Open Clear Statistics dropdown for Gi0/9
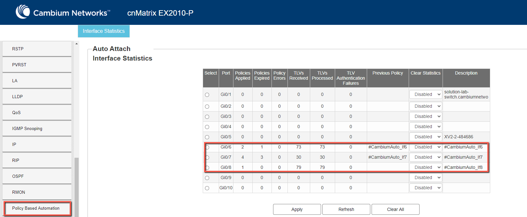This screenshot has width=527, height=217. (426, 177)
